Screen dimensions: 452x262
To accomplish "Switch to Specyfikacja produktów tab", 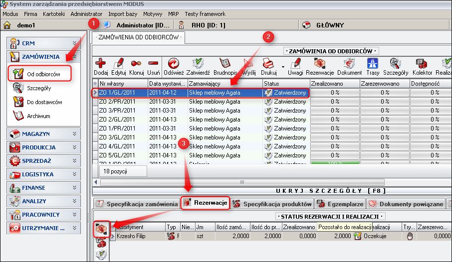I will (272, 204).
